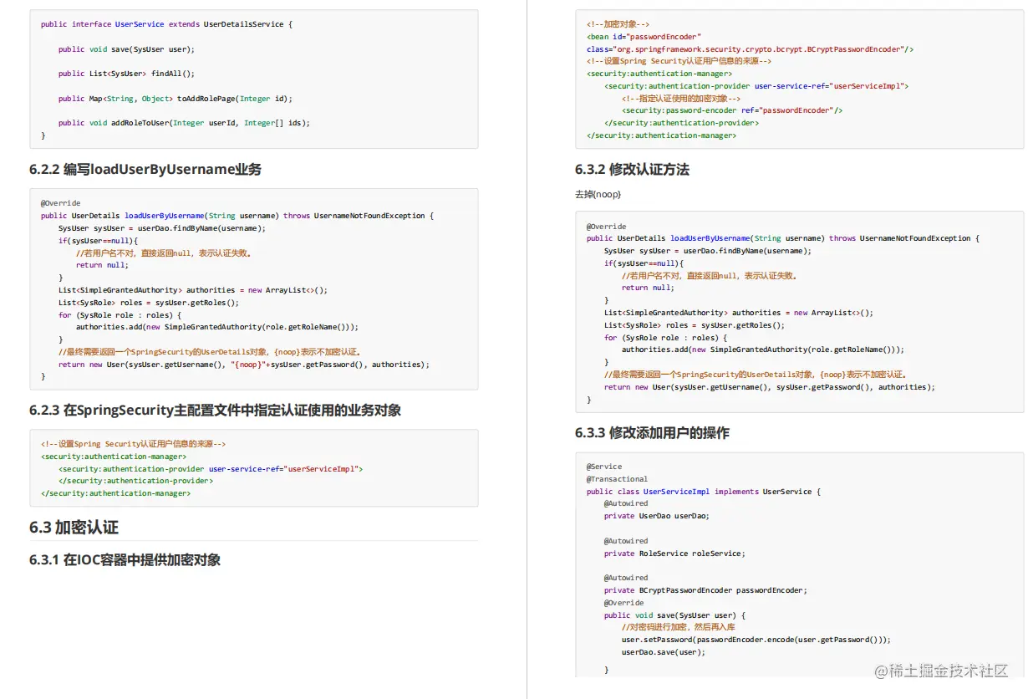
Task: Click the 'addRoleToUser(Integer userId, Integer[] ids);' line
Action: click(184, 123)
